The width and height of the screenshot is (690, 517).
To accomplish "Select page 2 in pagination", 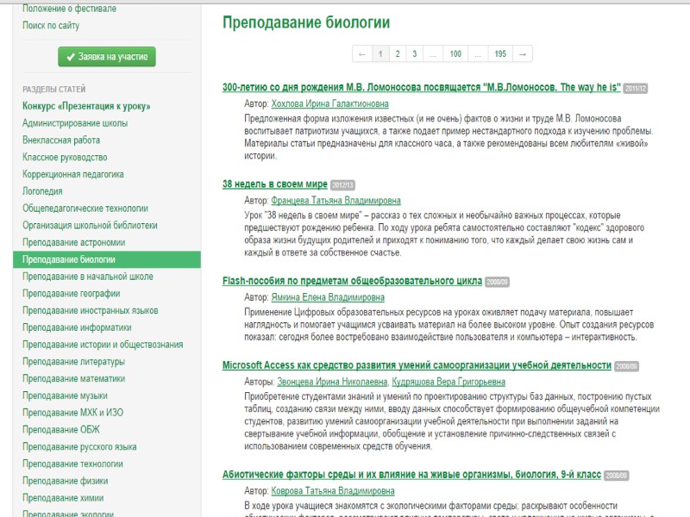I will point(398,53).
